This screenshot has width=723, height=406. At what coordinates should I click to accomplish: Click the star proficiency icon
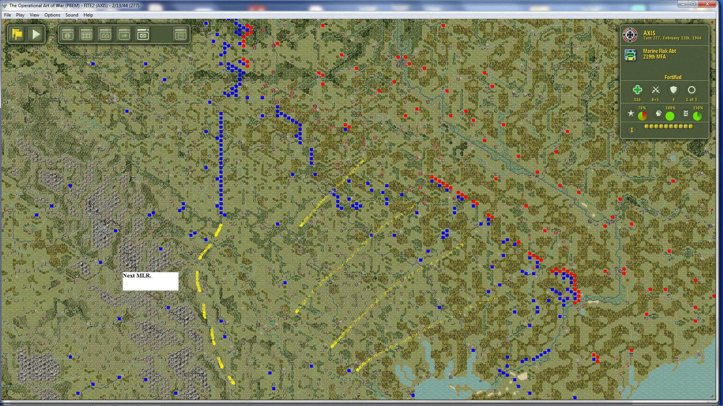[631, 113]
